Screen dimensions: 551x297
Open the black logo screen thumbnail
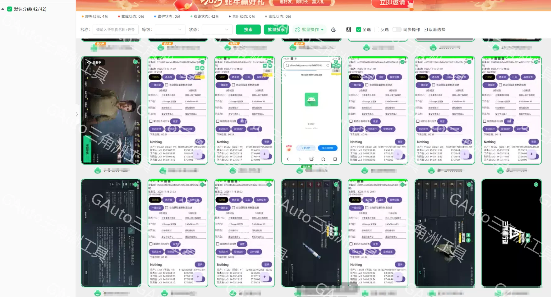[512, 233]
